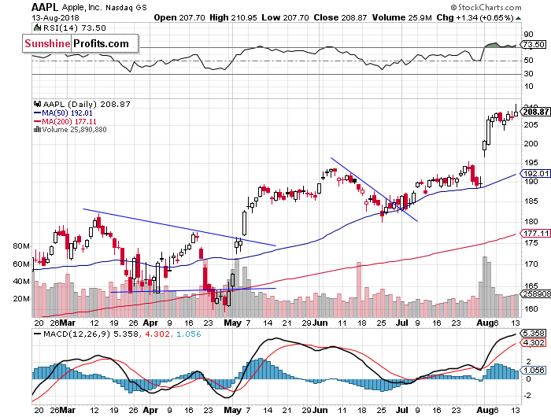Viewport: 551px width, 417px height.
Task: Click the 73.50 RSI value tag
Action: tap(533, 45)
